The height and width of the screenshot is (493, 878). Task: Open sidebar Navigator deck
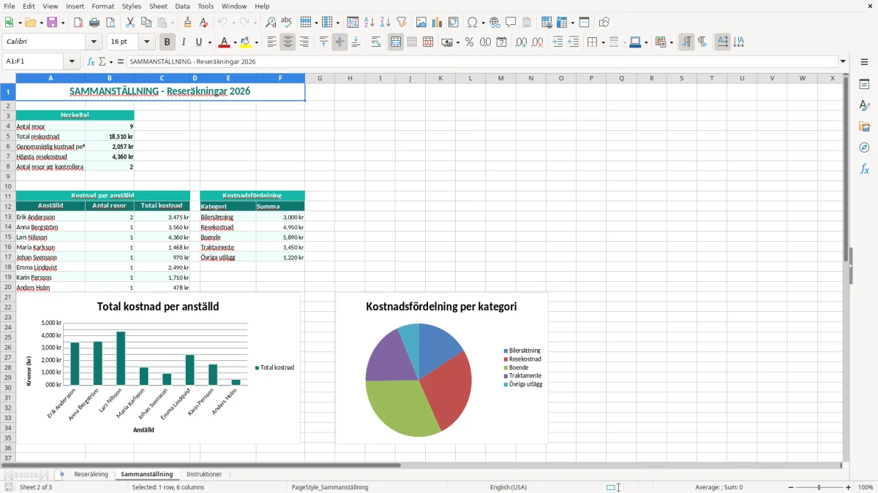(x=865, y=148)
